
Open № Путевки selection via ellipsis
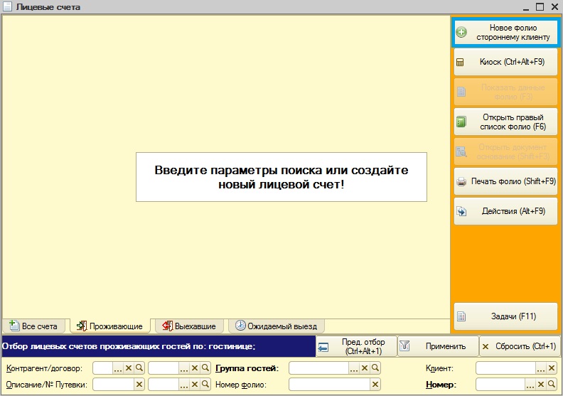(184, 385)
